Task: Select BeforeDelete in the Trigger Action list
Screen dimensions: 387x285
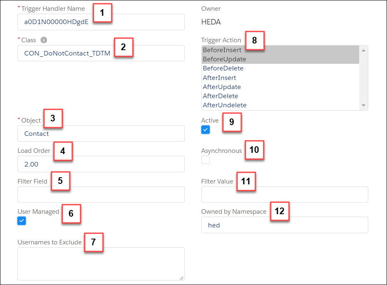Action: coord(223,68)
